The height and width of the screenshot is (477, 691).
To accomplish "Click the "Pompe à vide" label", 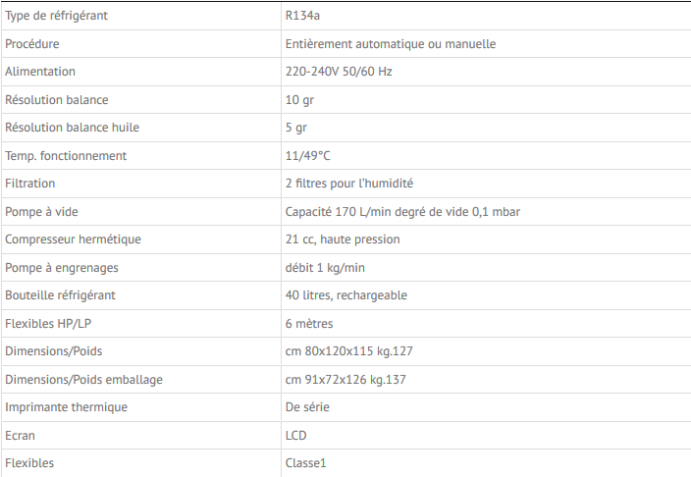I will coord(42,211).
